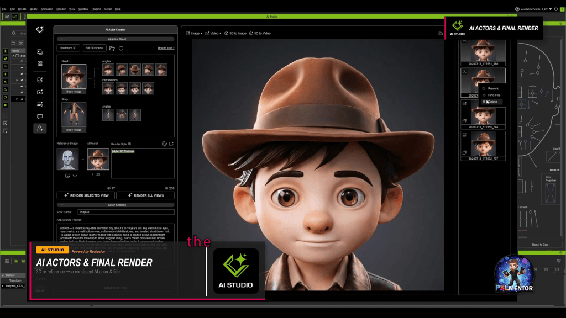The width and height of the screenshot is (566, 318).
Task: Click the Actor Name input field
Action: tap(126, 213)
